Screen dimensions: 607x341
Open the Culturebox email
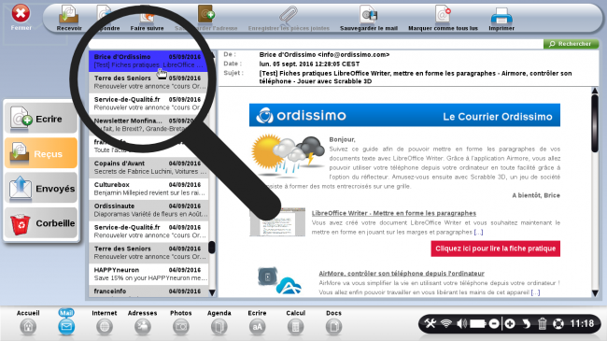point(148,189)
